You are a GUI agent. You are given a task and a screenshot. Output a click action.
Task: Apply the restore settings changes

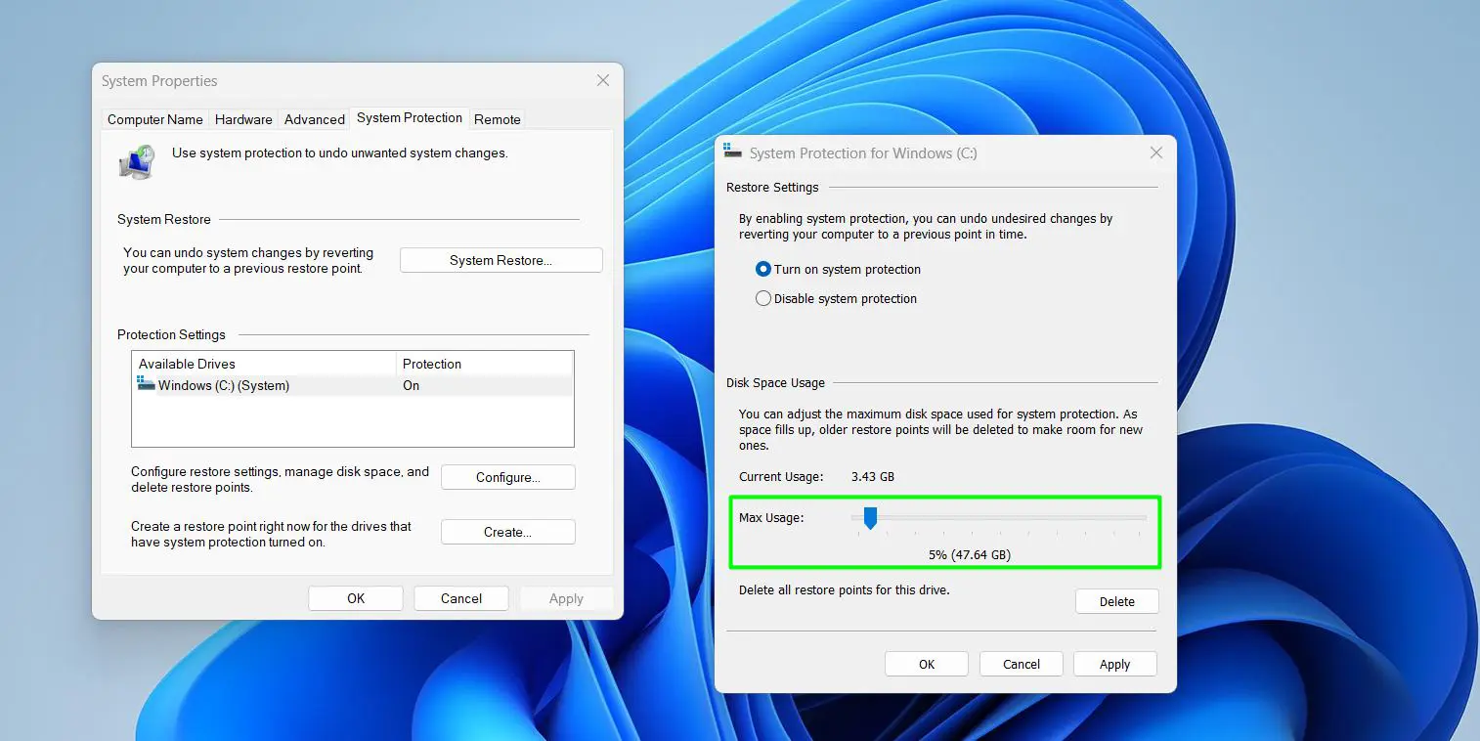(x=1114, y=664)
